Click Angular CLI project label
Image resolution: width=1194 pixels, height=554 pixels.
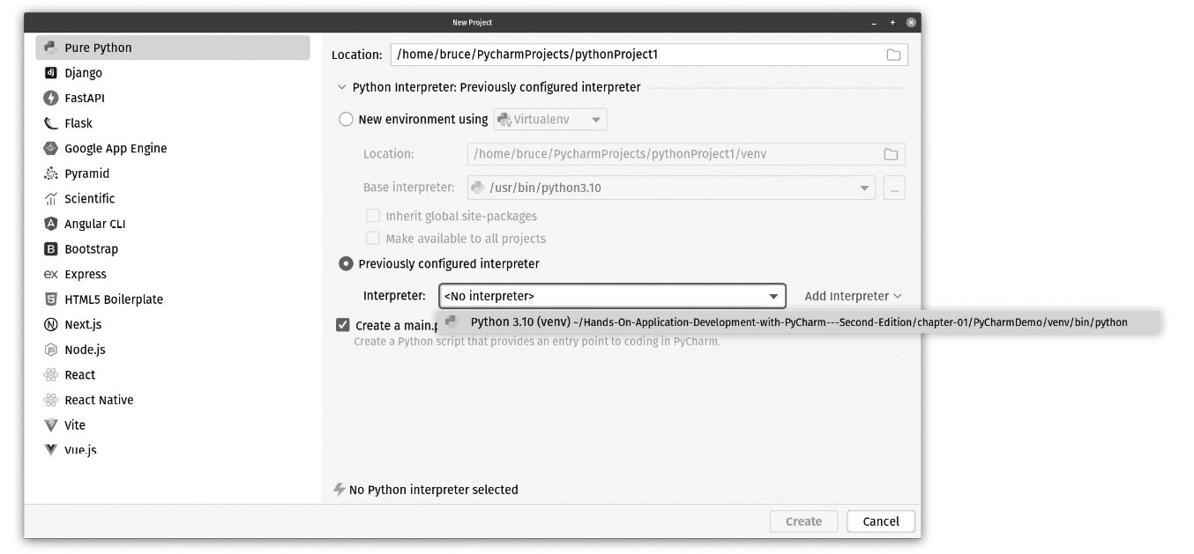(x=95, y=224)
